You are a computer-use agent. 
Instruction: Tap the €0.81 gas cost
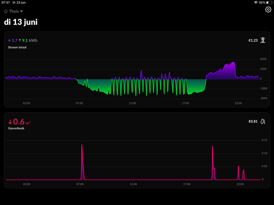(x=253, y=121)
